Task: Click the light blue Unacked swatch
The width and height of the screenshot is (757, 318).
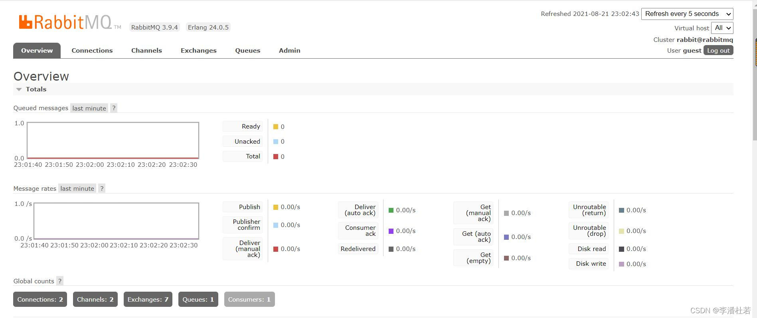Action: (276, 142)
